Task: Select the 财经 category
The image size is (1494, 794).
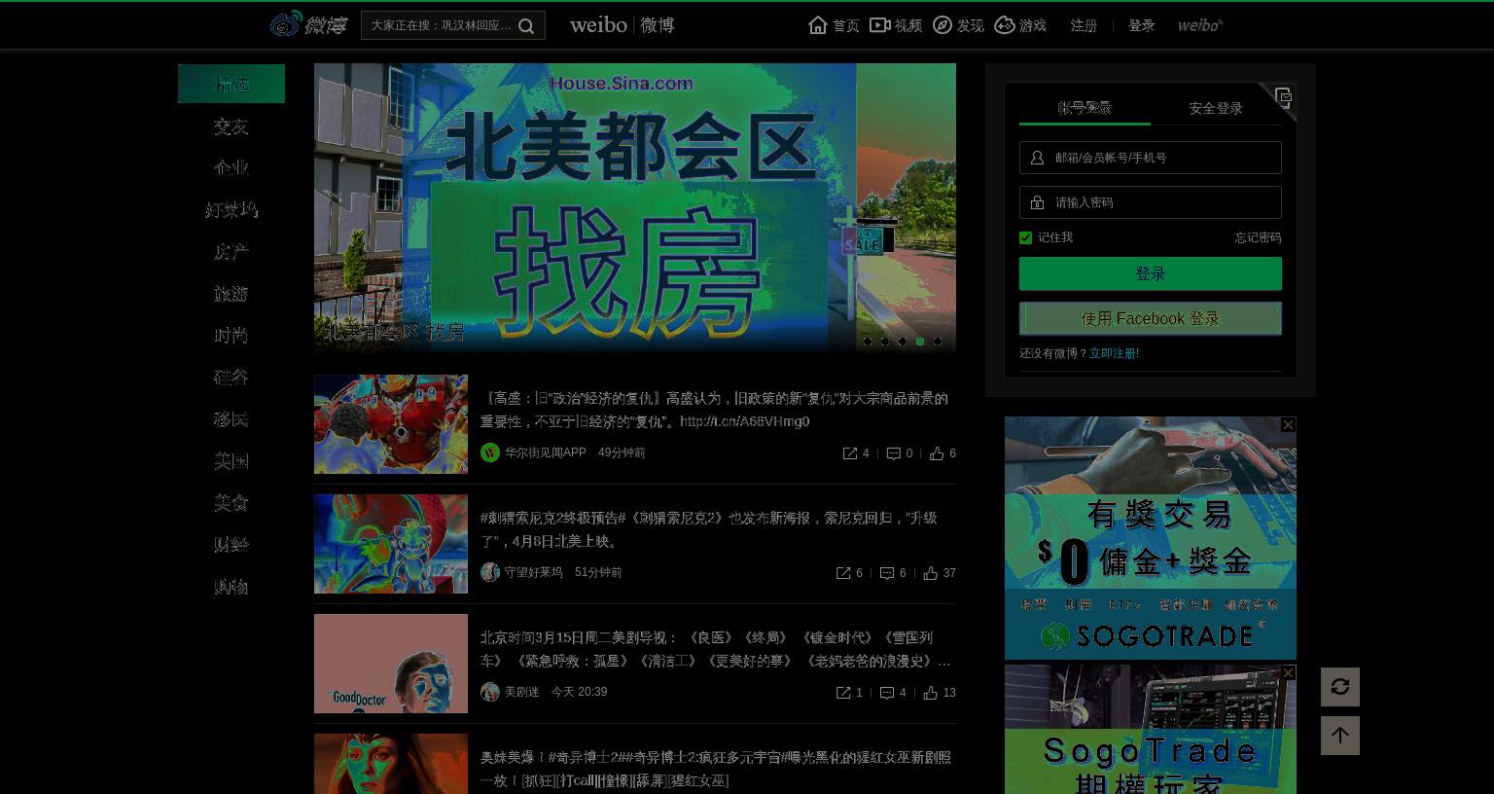Action: [231, 544]
